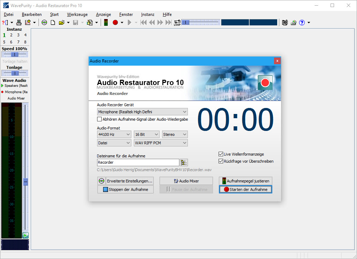The image size is (357, 259).
Task: Click the Dateiname für die Aufnahme text field
Action: 138,163
